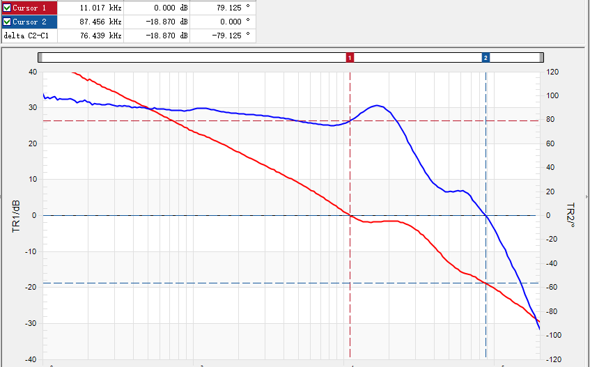Click the red Cursor 1 label cell
Viewport: 590px width, 367px height.
[31, 8]
